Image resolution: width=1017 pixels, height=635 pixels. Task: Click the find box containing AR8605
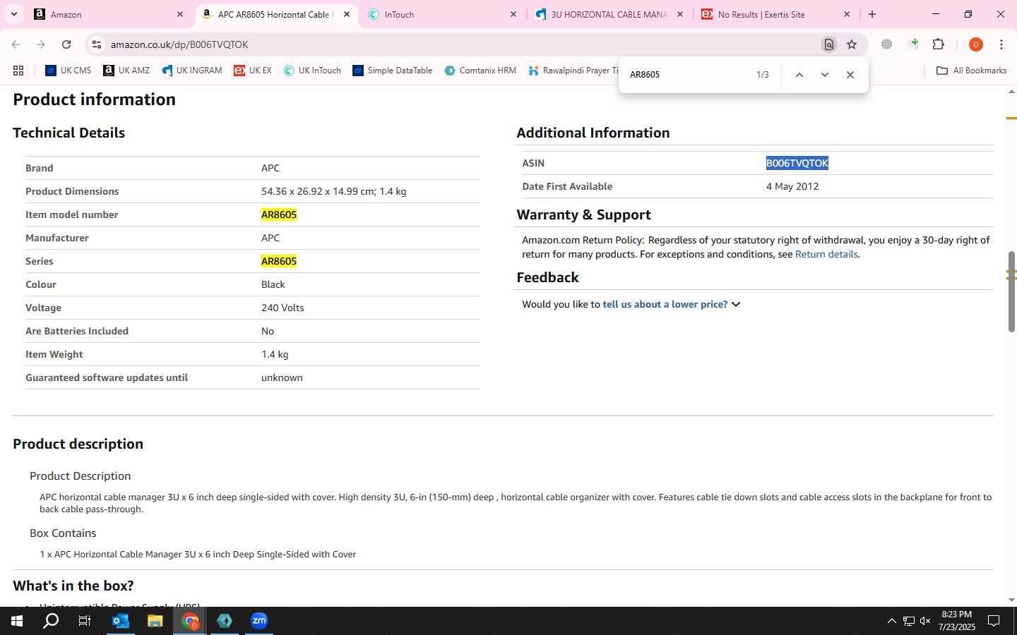685,75
